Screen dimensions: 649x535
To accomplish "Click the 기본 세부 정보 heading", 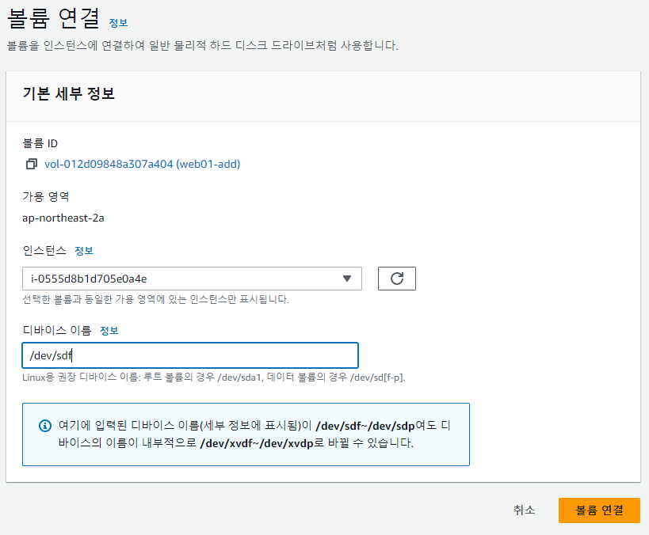I will click(x=68, y=93).
